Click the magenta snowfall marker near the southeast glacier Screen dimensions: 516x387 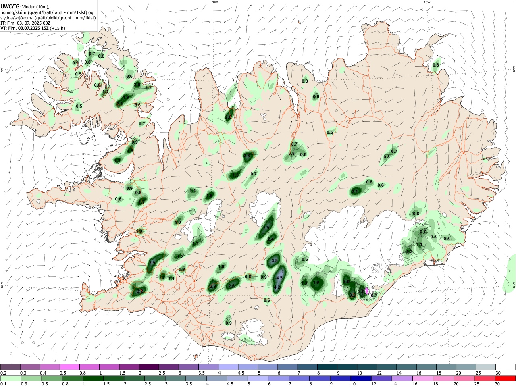pyautogui.click(x=367, y=290)
